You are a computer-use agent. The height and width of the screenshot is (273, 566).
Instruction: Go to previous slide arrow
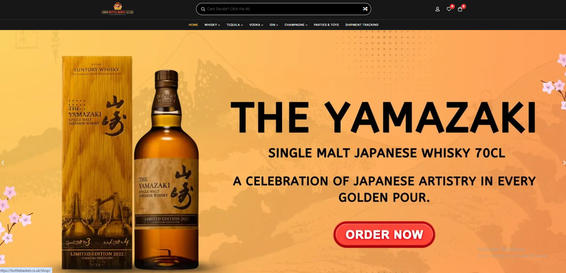coord(3,163)
